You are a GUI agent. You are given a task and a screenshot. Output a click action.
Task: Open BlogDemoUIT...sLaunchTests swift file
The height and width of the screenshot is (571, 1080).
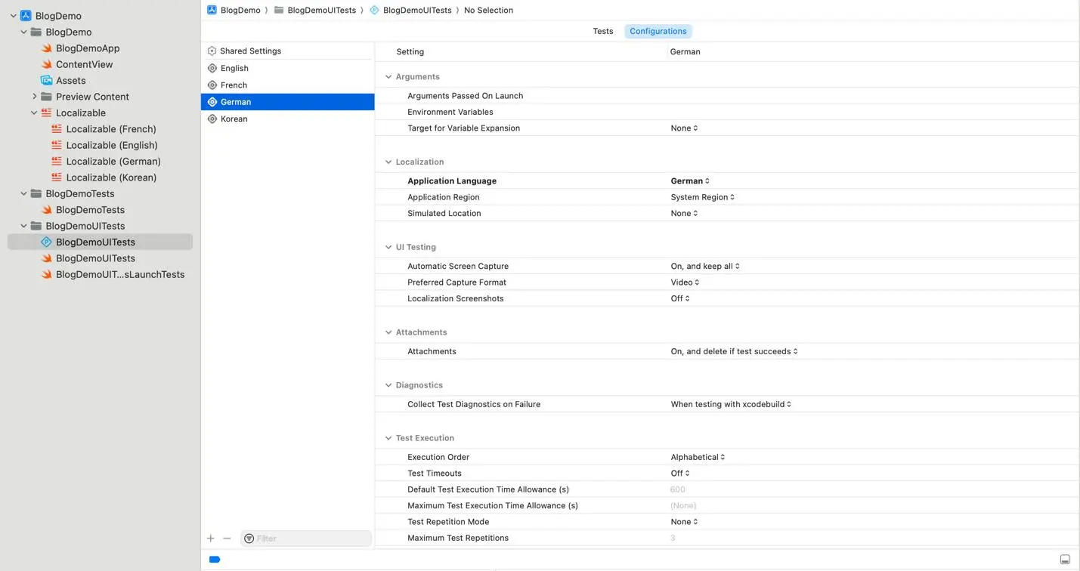coord(120,274)
